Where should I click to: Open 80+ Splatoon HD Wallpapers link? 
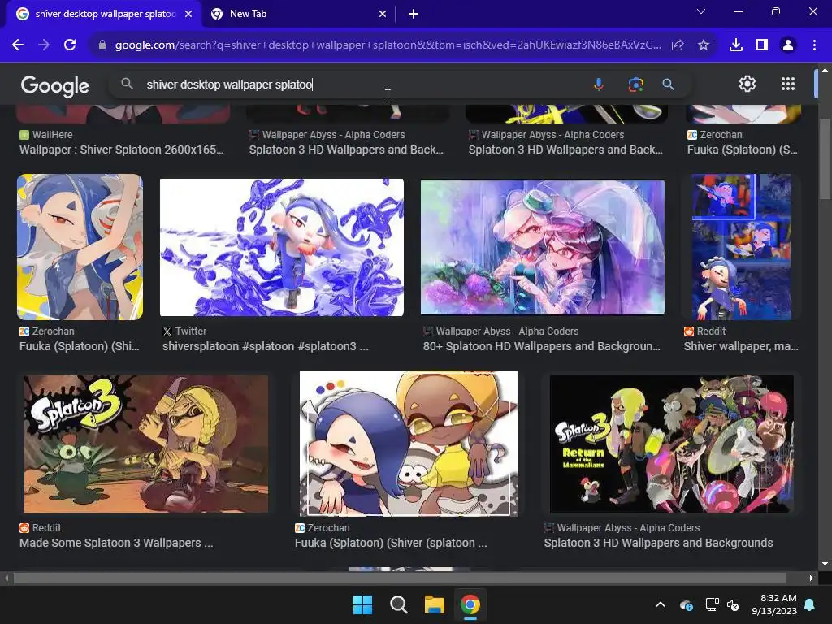tap(542, 346)
